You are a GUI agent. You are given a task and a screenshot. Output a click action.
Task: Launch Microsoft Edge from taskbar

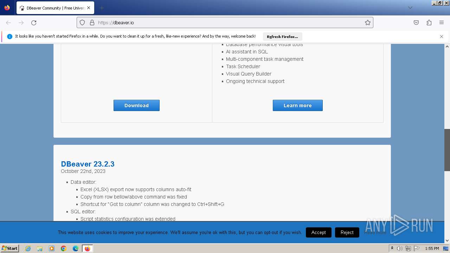pyautogui.click(x=76, y=248)
